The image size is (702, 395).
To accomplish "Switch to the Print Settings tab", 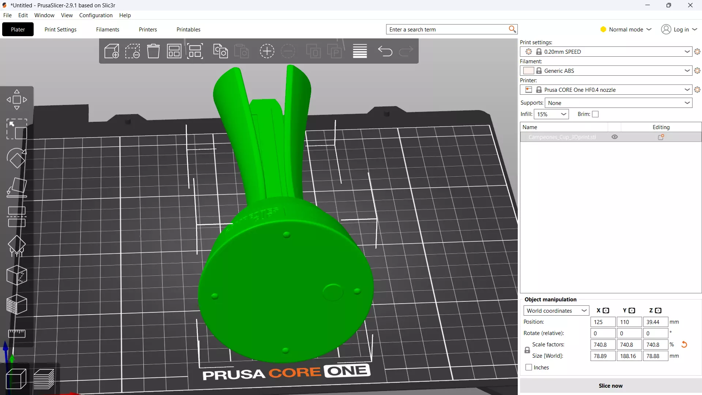I will pos(60,29).
